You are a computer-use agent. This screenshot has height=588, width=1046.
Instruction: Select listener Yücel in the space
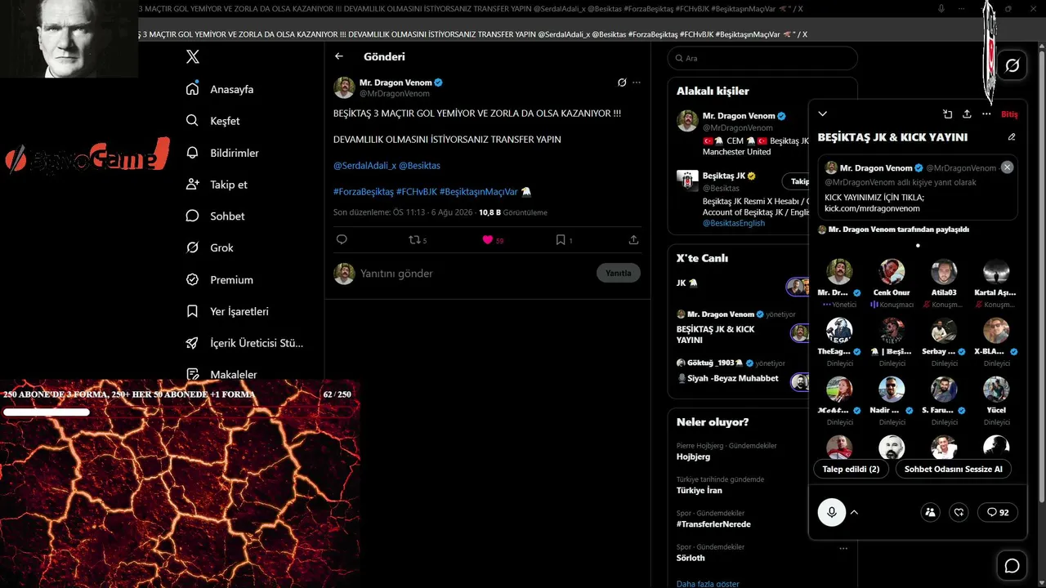[x=996, y=390]
